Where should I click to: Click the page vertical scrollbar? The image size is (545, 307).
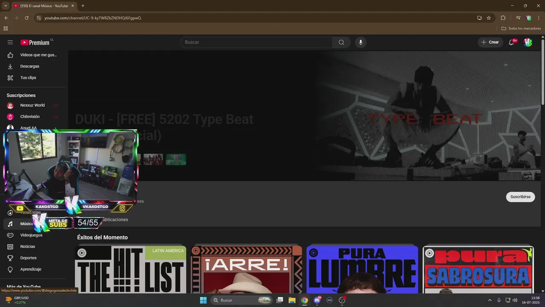pos(542,72)
